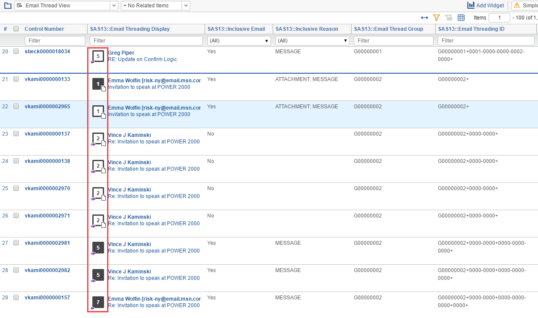Click thread icon for vkami0000000133

(98, 84)
